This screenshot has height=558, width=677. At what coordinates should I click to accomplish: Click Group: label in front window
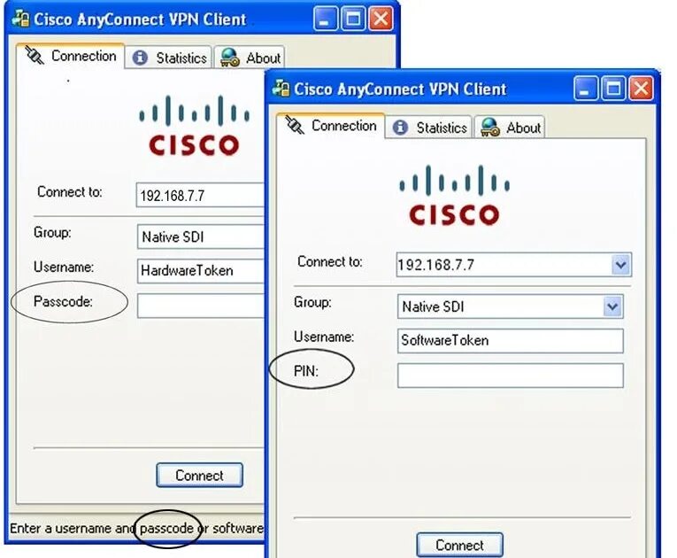click(312, 302)
